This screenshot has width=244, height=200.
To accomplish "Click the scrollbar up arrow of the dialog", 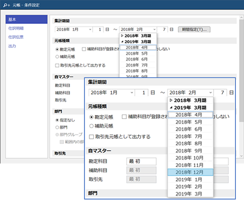I will pyautogui.click(x=241, y=17).
